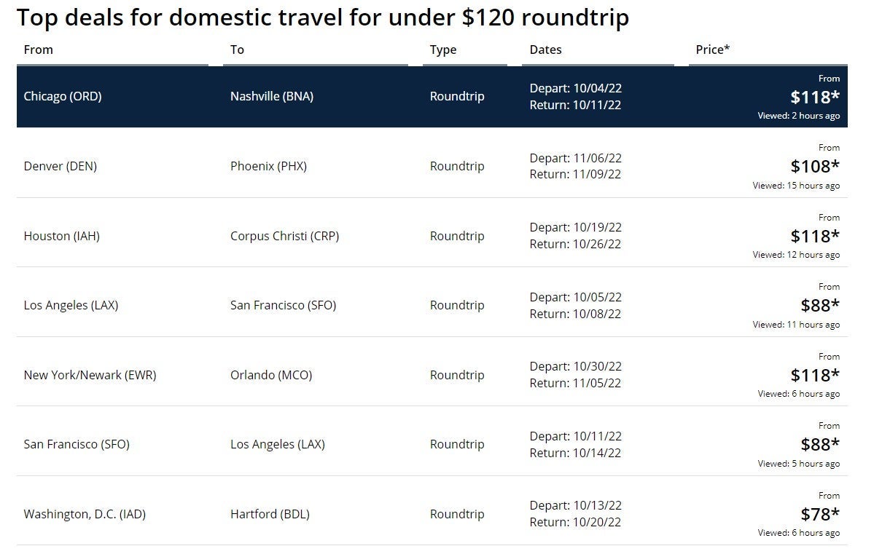
Task: Select the $88 price for 10/05/22 departure
Action: (x=819, y=305)
